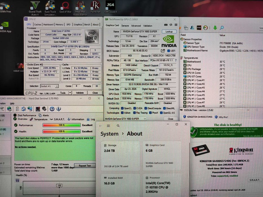Click the refresh arrows icon in the Hard Disk Sentinel toolbar

pyautogui.click(x=23, y=109)
